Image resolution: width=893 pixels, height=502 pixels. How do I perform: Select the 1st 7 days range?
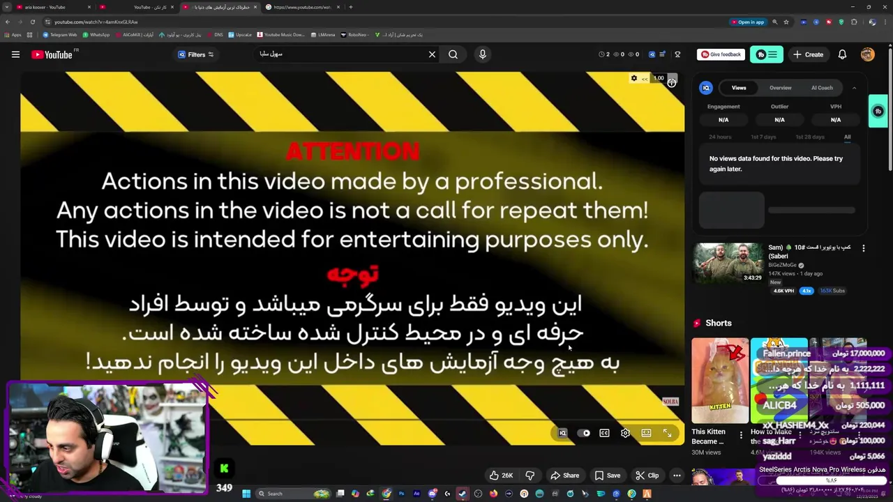pyautogui.click(x=763, y=137)
